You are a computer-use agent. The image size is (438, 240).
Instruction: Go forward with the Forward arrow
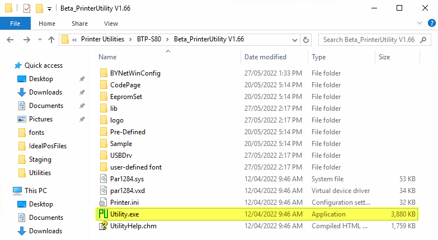(x=26, y=40)
